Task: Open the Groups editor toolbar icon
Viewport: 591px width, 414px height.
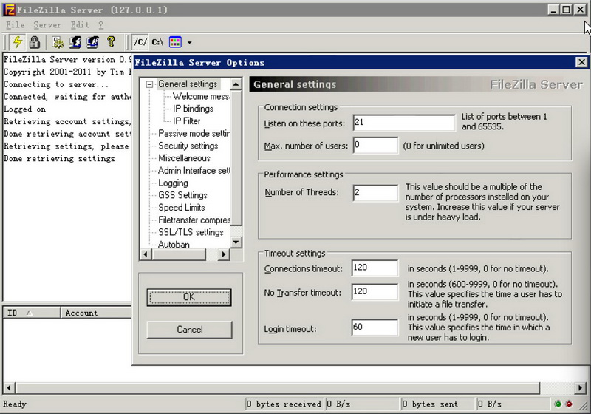Action: (x=92, y=42)
